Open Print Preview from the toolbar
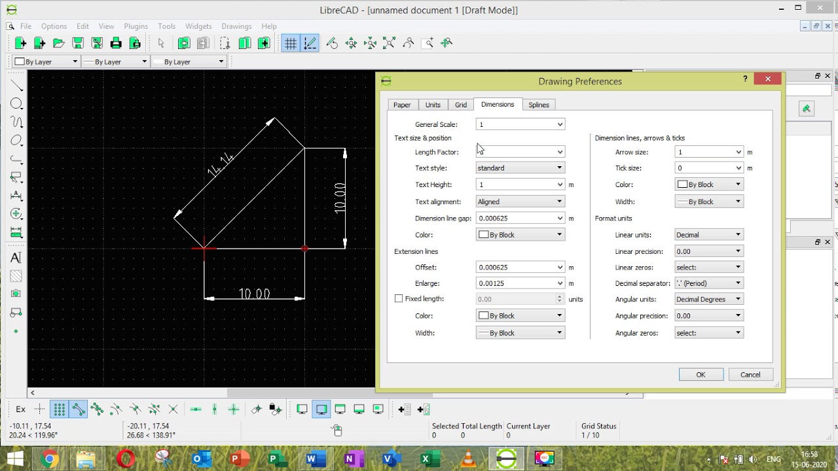This screenshot has height=471, width=838. [135, 43]
